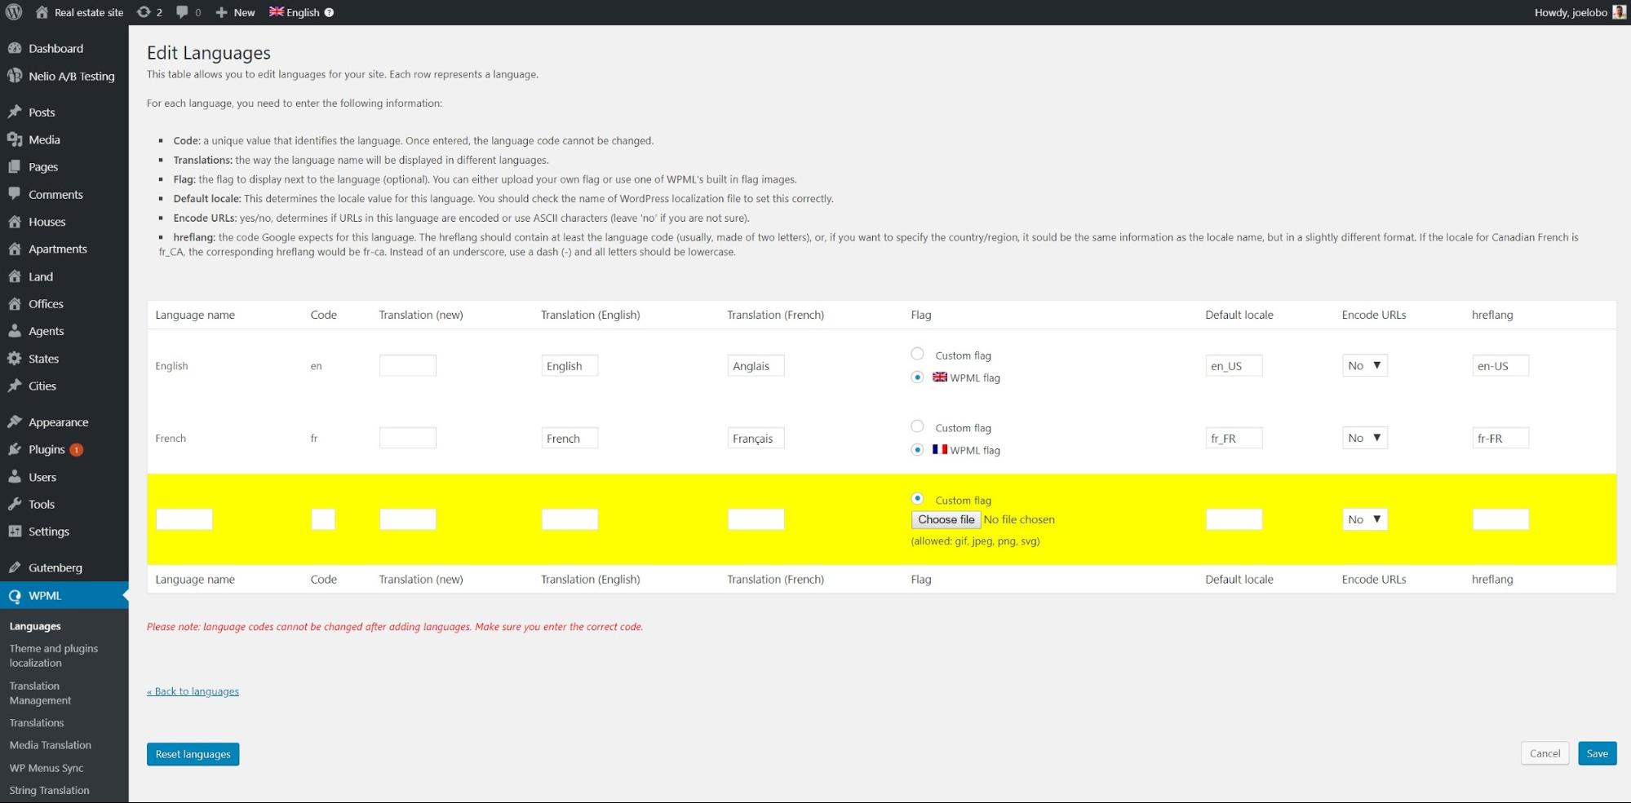Open the updates icon in admin bar
The image size is (1631, 803).
click(144, 12)
